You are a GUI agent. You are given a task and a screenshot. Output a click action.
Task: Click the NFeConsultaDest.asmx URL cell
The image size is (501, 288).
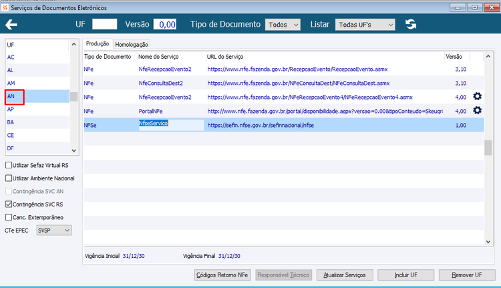click(x=299, y=83)
